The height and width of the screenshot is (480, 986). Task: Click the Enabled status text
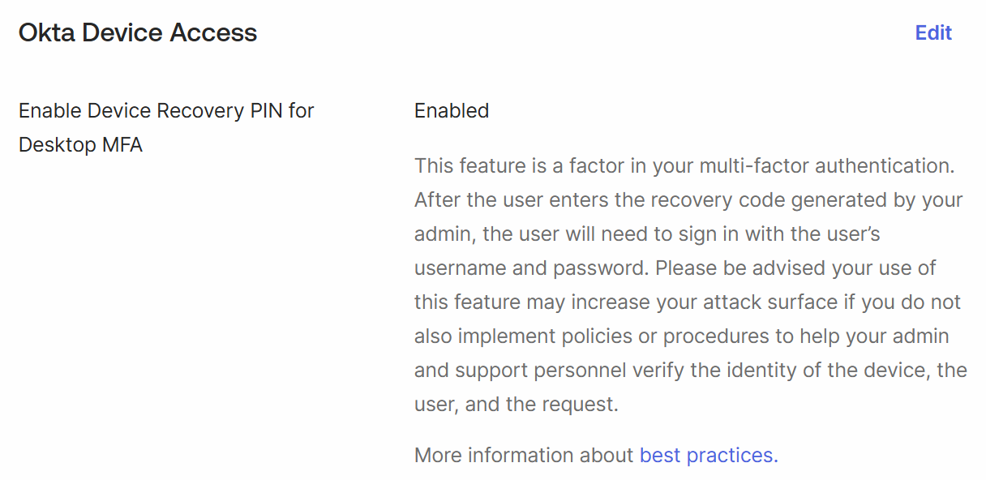tap(452, 111)
